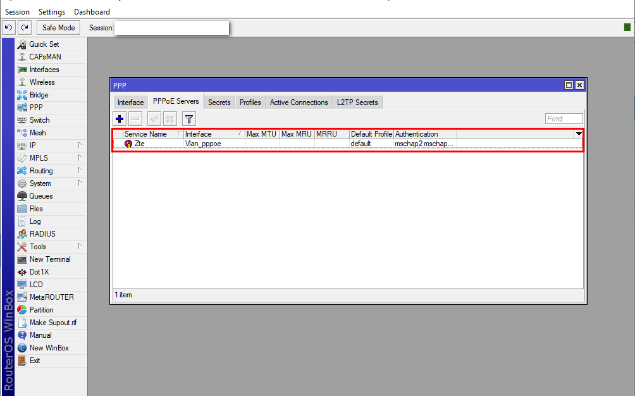The height and width of the screenshot is (396, 635).
Task: Open the New Terminal item
Action: pyautogui.click(x=50, y=259)
